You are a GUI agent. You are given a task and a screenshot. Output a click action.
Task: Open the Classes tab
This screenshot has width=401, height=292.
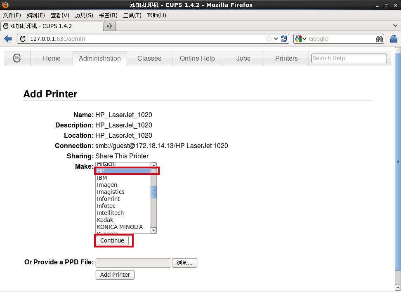click(149, 58)
